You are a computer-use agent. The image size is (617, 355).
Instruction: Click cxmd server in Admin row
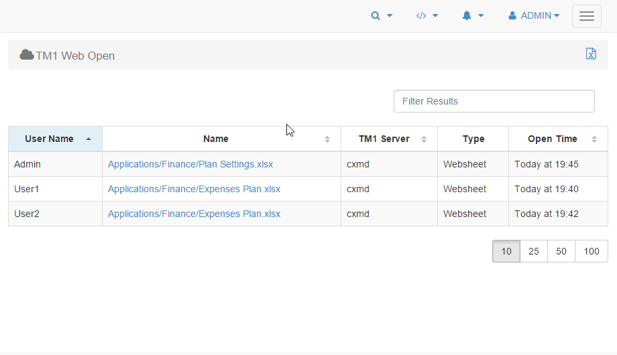point(389,164)
